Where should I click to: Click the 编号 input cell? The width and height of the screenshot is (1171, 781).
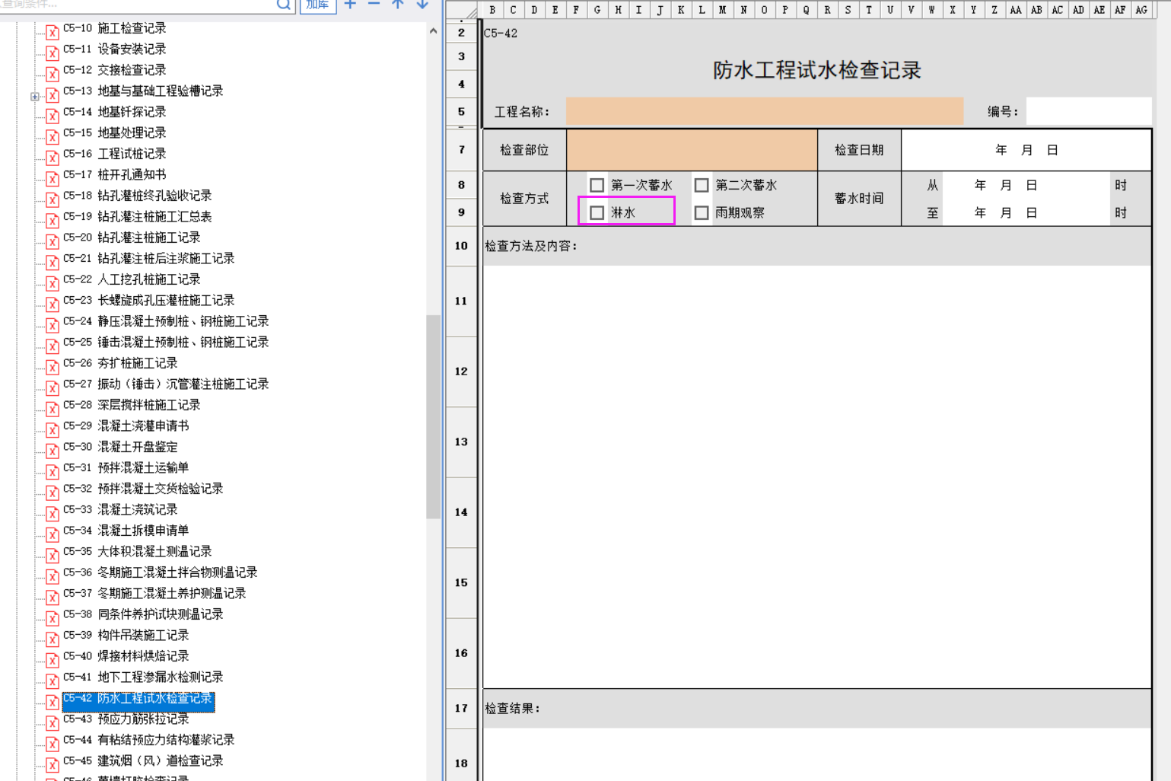1088,111
